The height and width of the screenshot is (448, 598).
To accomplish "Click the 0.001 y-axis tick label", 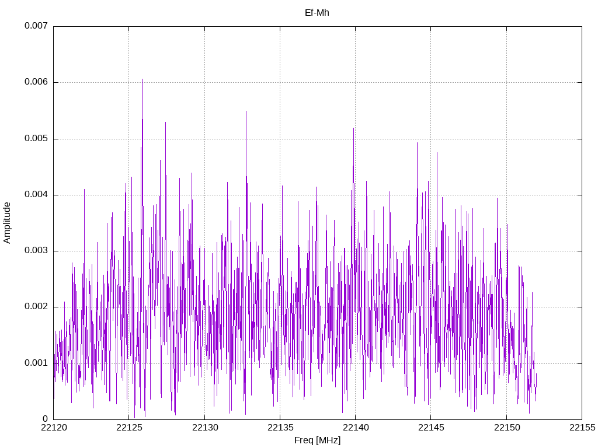I will [36, 363].
